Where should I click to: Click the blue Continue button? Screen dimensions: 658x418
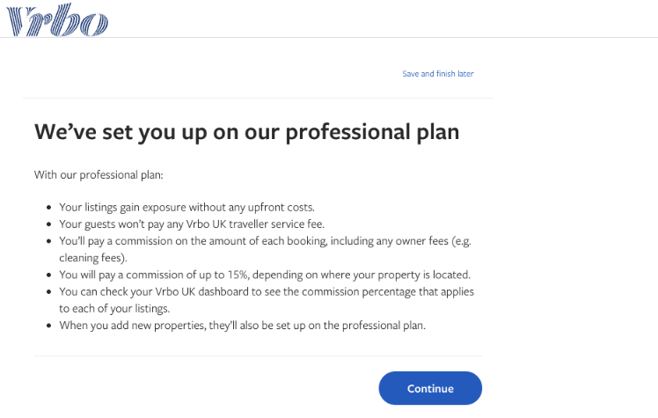point(430,388)
